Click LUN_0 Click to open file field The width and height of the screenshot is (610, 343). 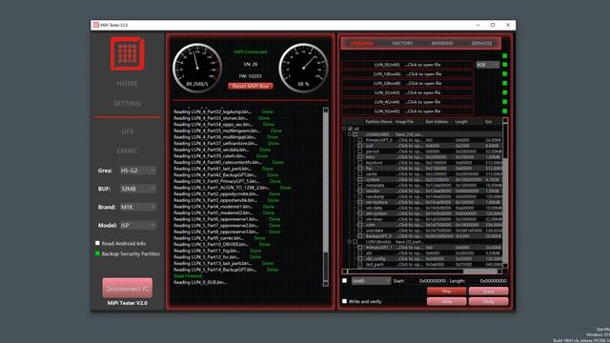(407, 65)
